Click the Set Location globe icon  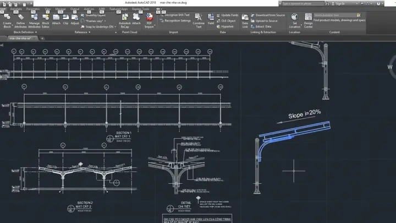pos(294,17)
